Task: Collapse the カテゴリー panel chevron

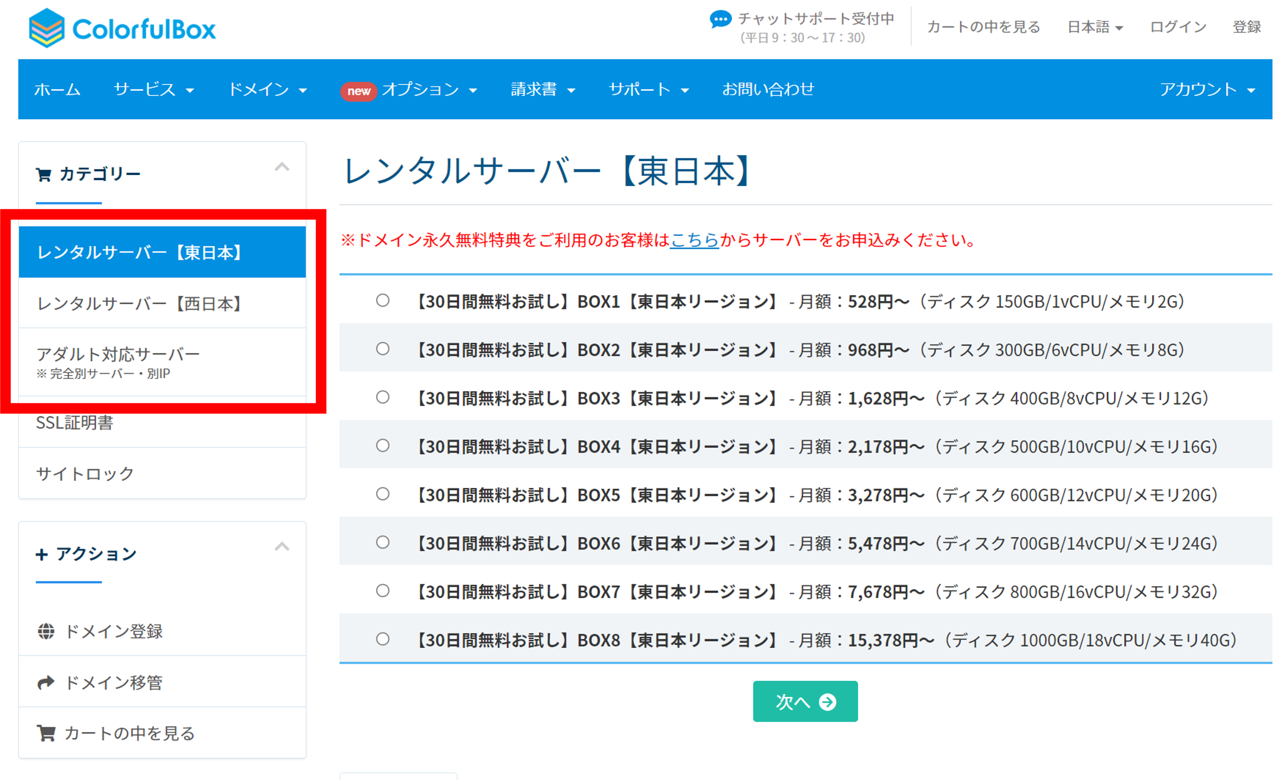Action: [282, 167]
